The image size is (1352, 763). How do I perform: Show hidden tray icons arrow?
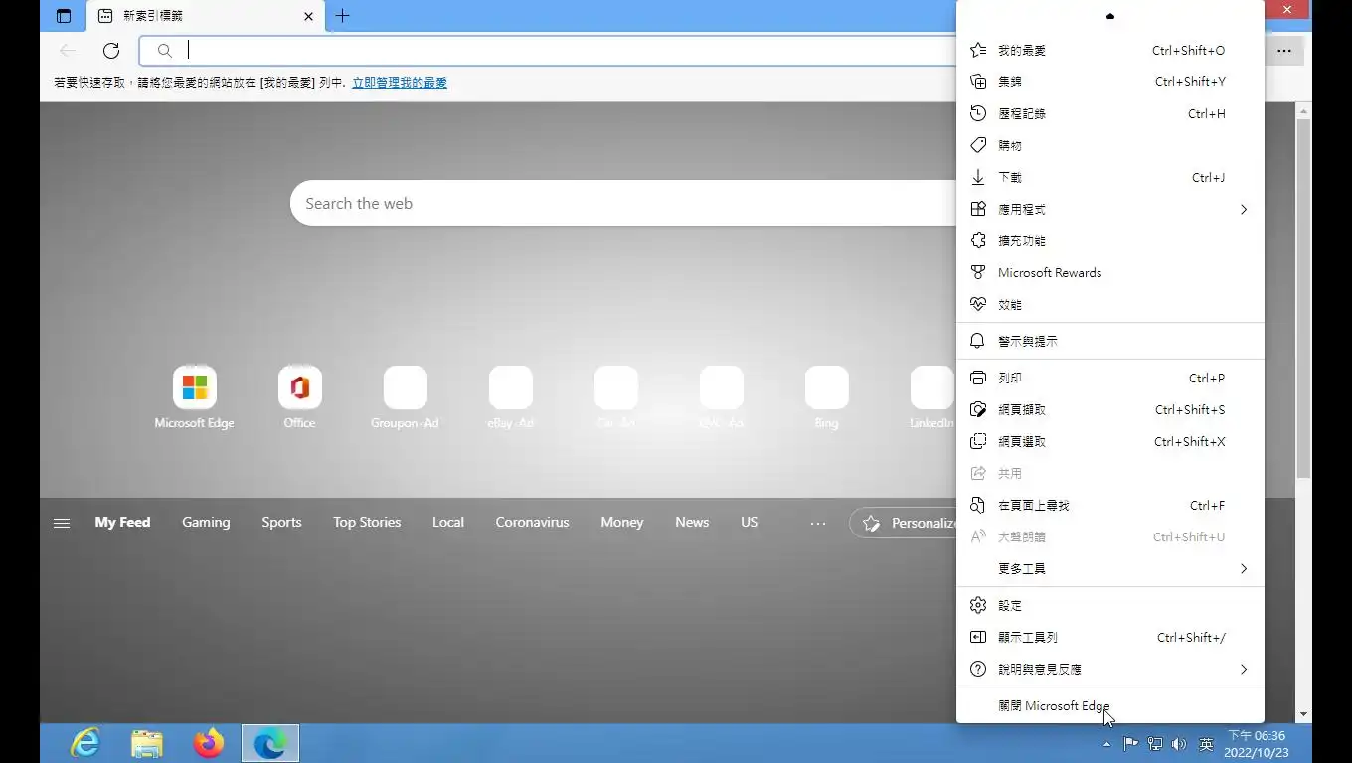click(x=1107, y=744)
